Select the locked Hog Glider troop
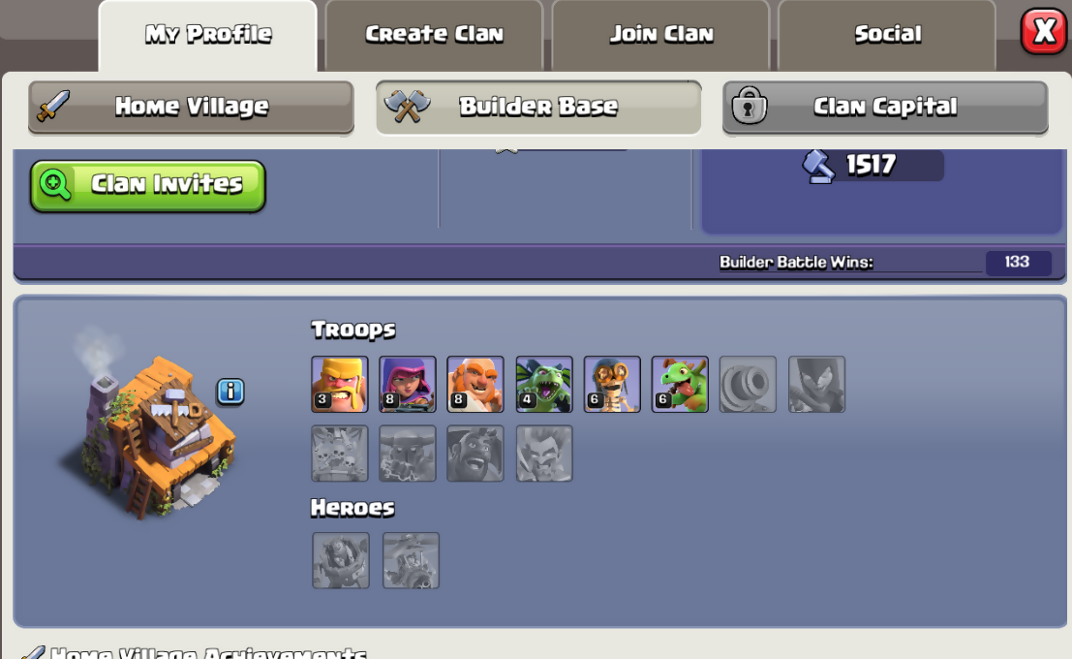Image resolution: width=1072 pixels, height=659 pixels. [x=475, y=453]
